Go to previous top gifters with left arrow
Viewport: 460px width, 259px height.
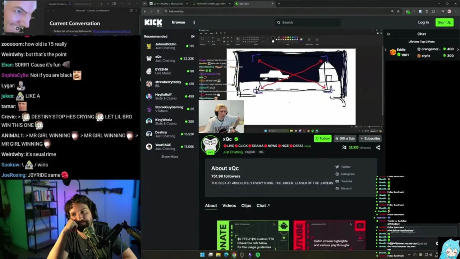point(386,50)
